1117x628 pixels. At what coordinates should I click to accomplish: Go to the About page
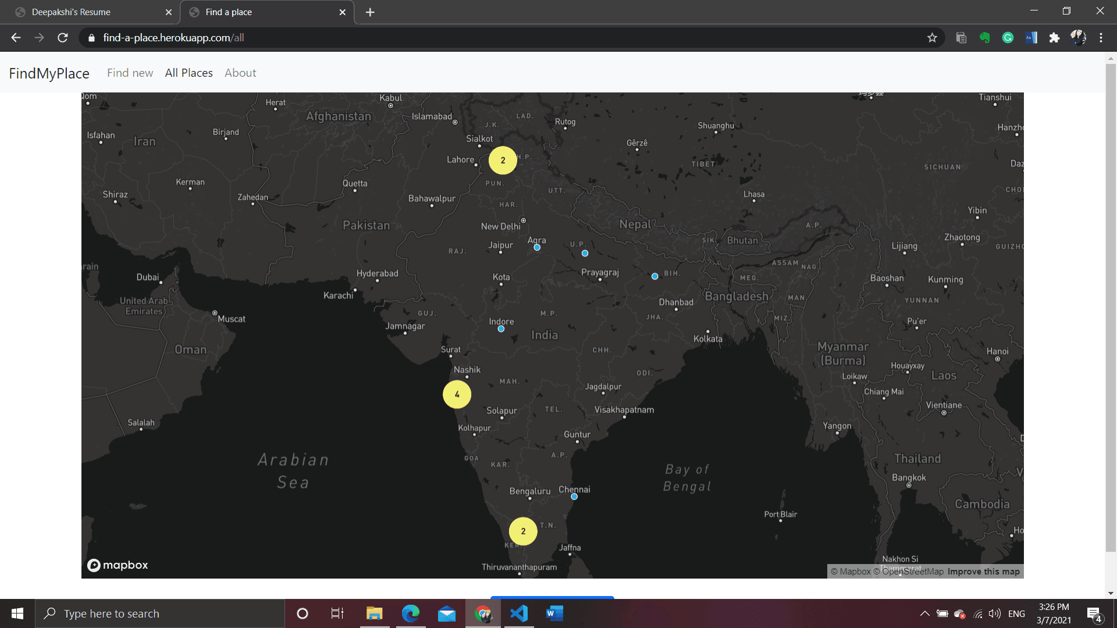(x=240, y=73)
